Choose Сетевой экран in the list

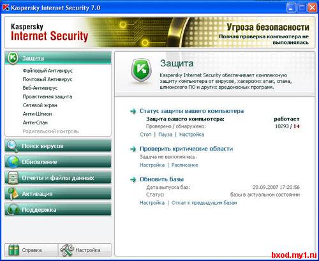(40, 105)
